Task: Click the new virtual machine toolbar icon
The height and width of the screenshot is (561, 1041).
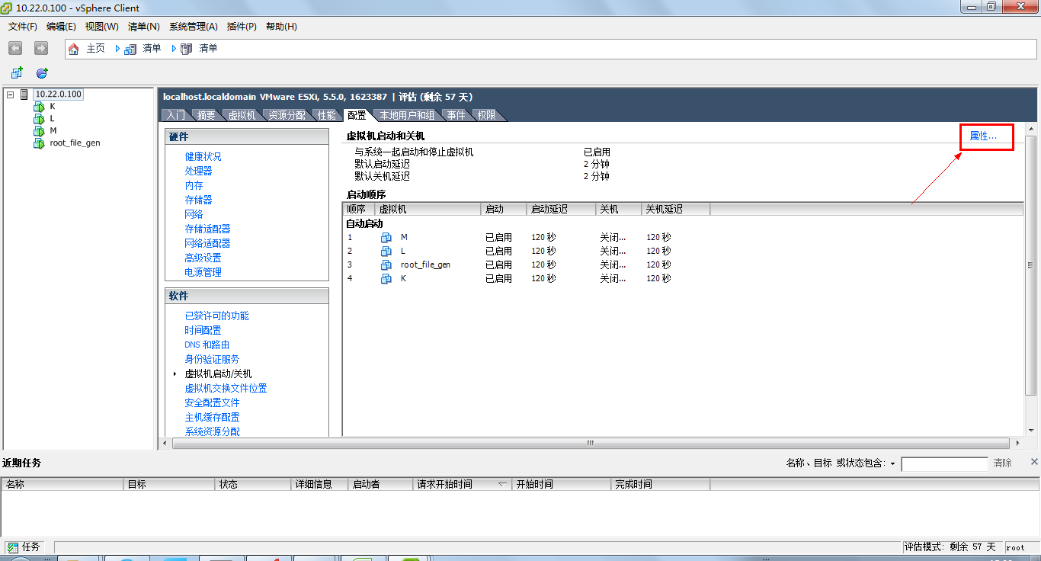Action: [x=17, y=73]
